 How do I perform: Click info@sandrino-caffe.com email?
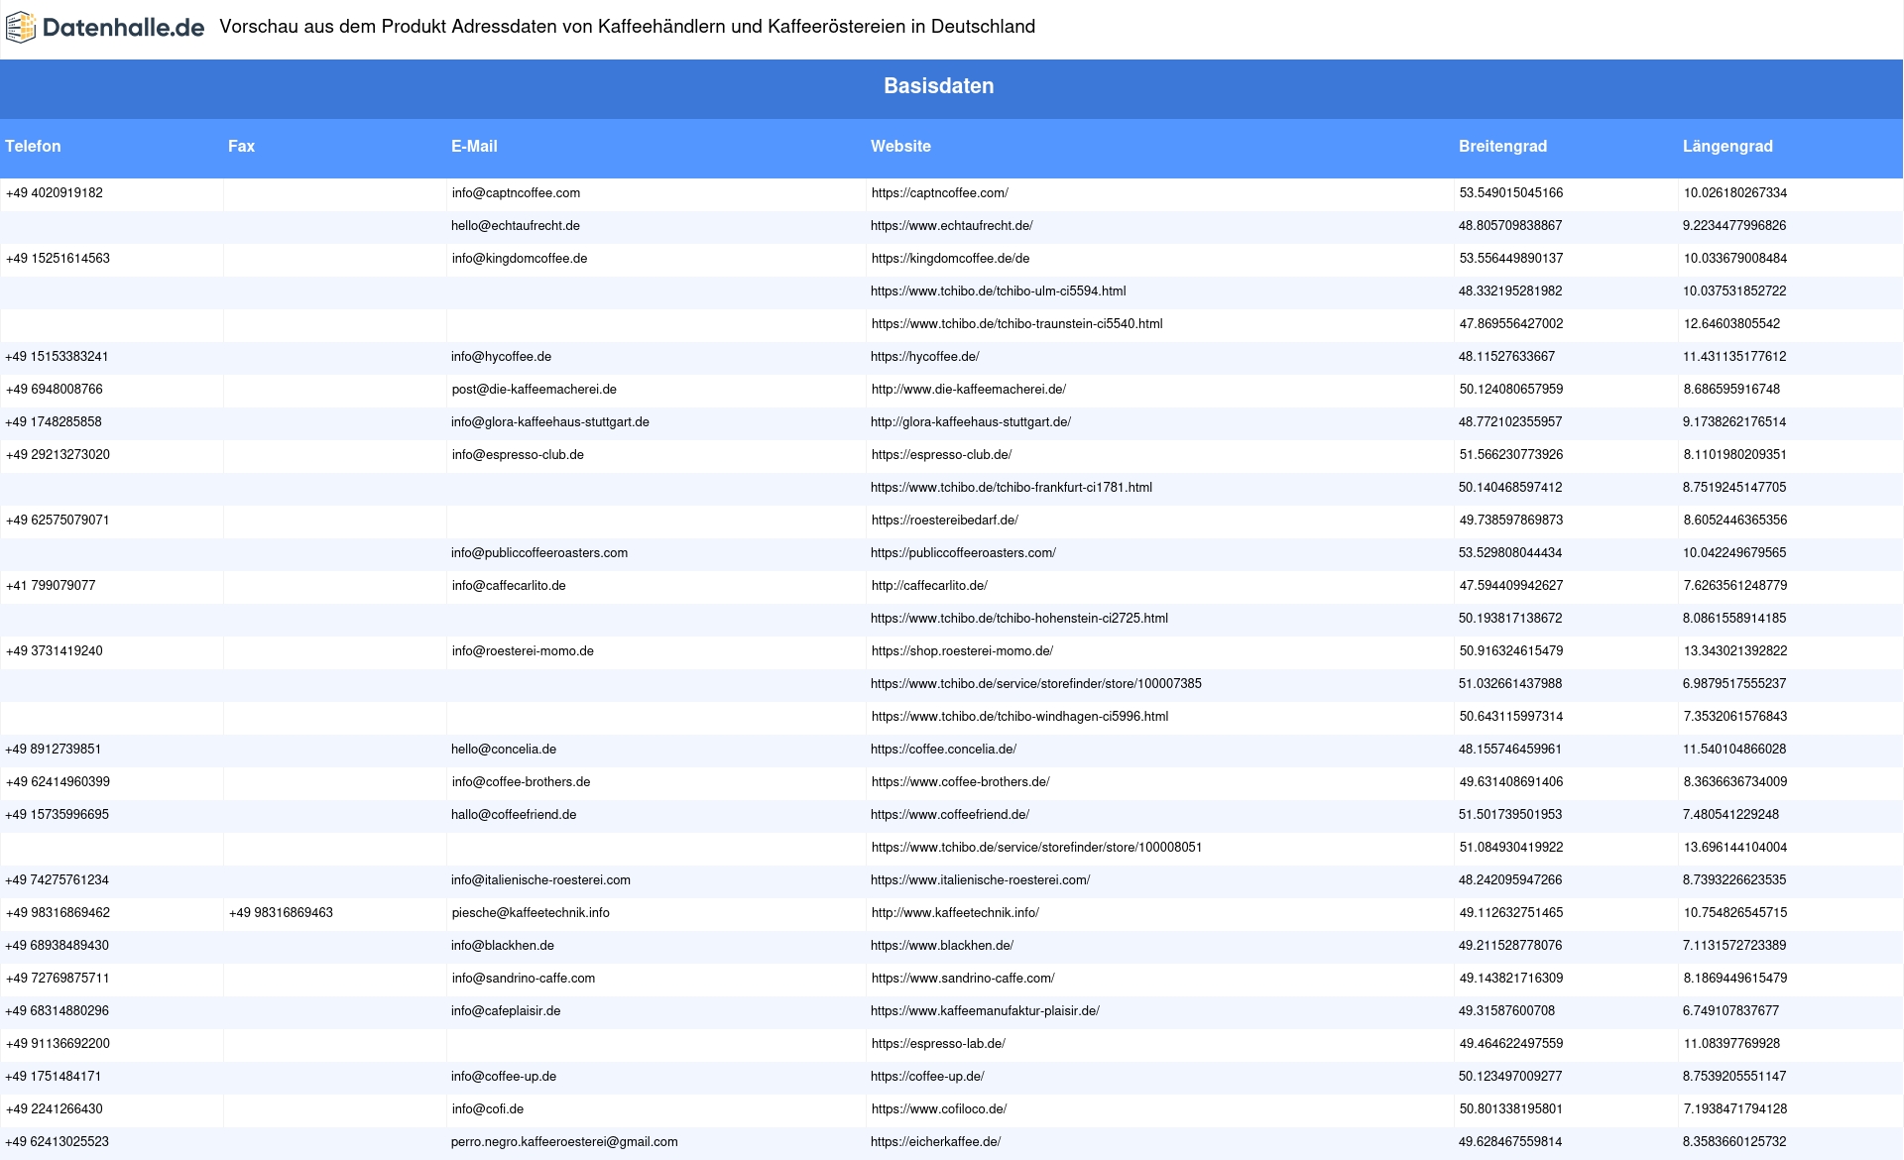[524, 979]
